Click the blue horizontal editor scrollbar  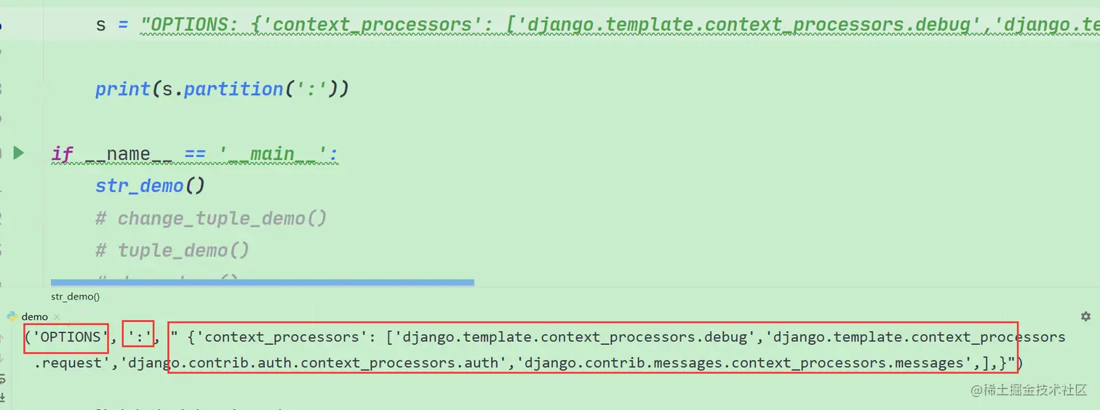click(263, 282)
